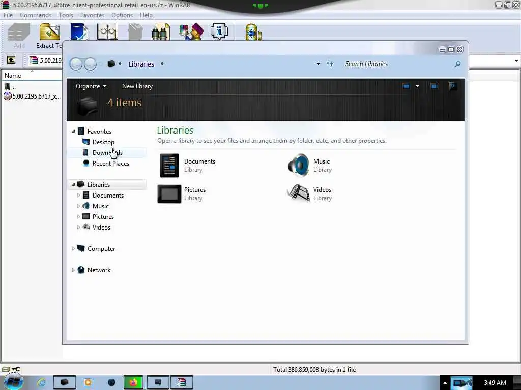Open the address bar history dropdown

click(x=318, y=63)
